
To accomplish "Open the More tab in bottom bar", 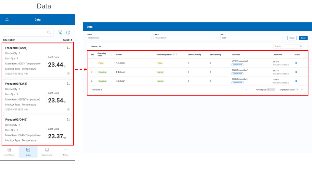I will pyautogui.click(x=66, y=152).
